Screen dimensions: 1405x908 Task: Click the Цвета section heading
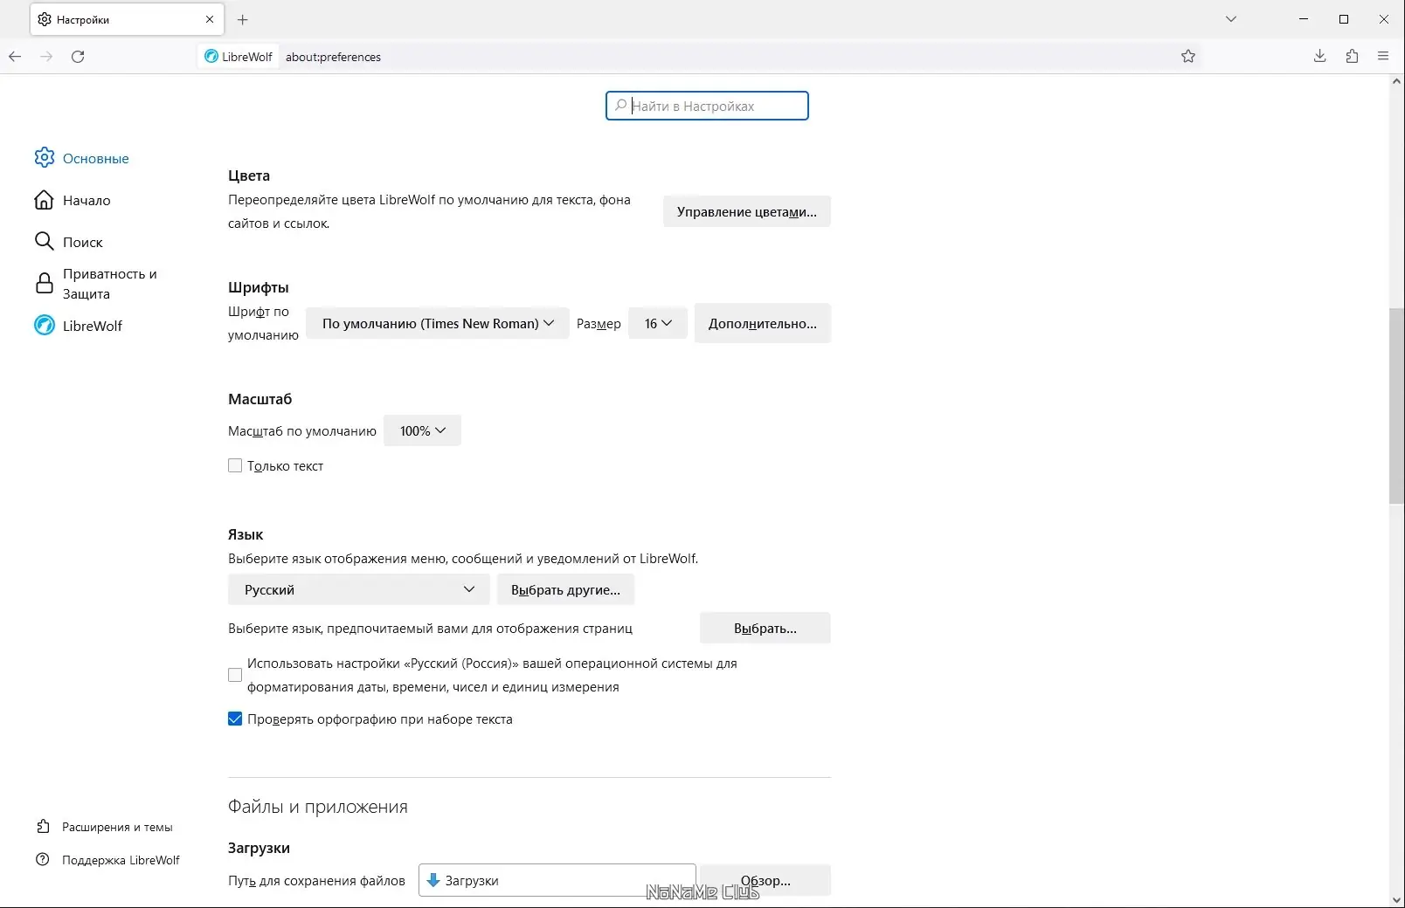[249, 175]
